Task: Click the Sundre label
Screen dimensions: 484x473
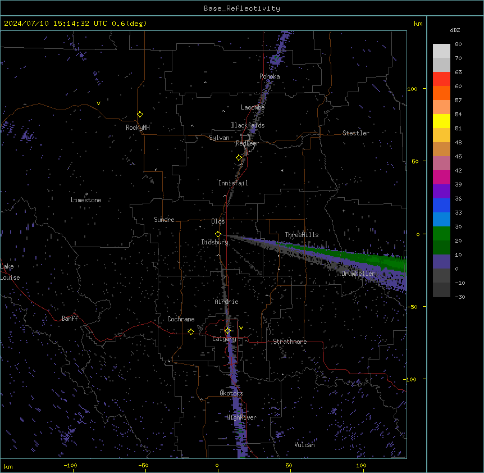Action: pos(164,220)
